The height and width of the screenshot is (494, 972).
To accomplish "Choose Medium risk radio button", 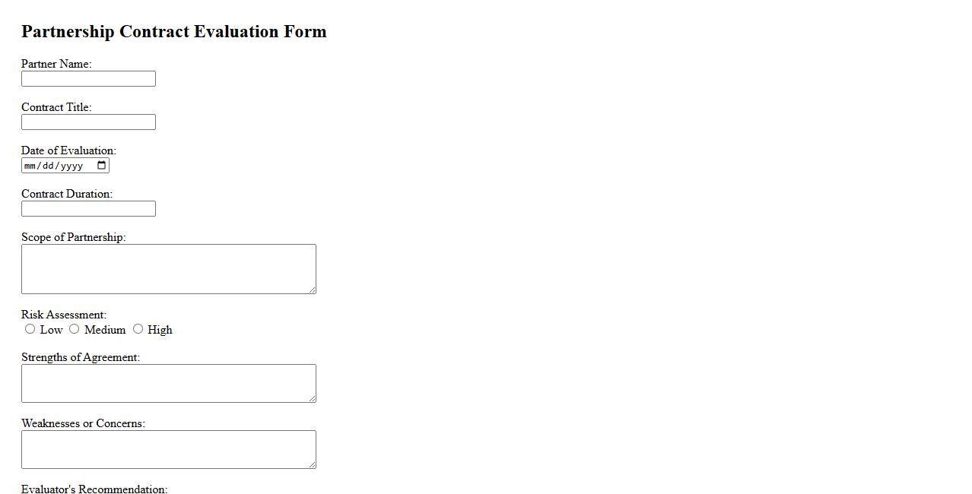I will click(75, 329).
